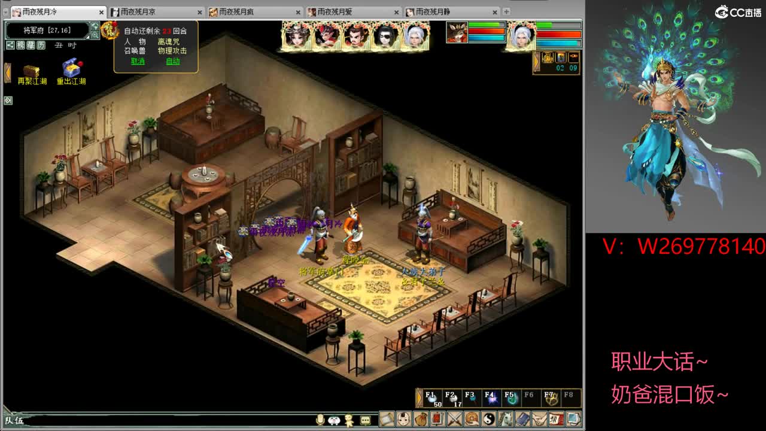Open the quest scroll icon in bottom toolbar
Screen dimensions: 766x431
387,419
